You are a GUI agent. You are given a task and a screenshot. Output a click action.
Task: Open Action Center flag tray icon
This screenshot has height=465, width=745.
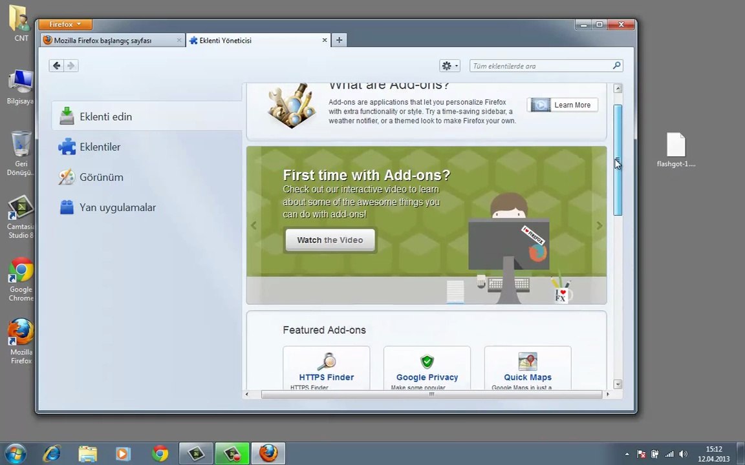pyautogui.click(x=641, y=454)
